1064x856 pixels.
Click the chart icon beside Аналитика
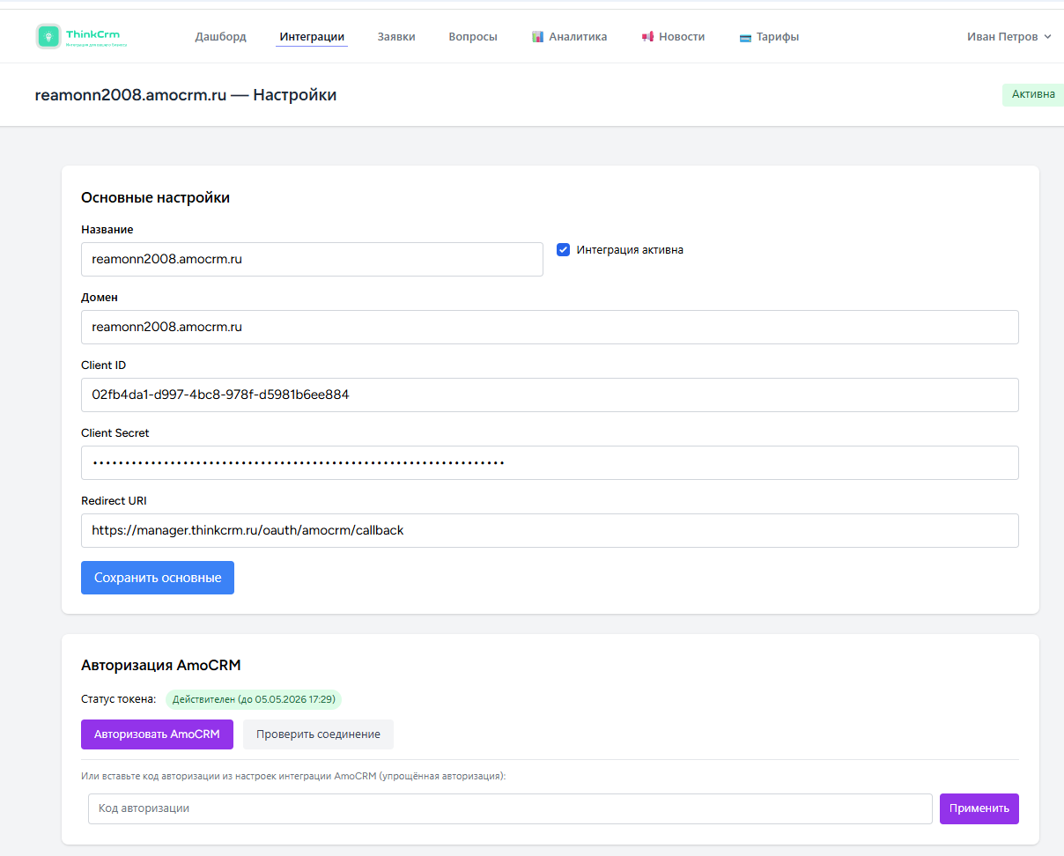537,37
